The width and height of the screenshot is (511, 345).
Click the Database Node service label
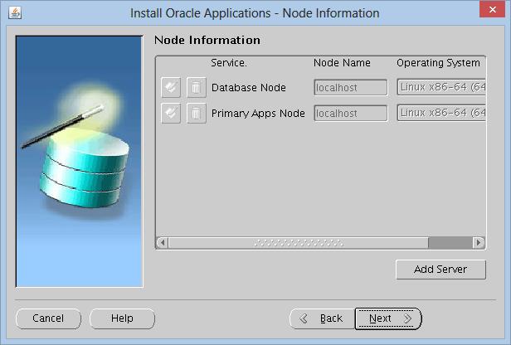point(249,88)
